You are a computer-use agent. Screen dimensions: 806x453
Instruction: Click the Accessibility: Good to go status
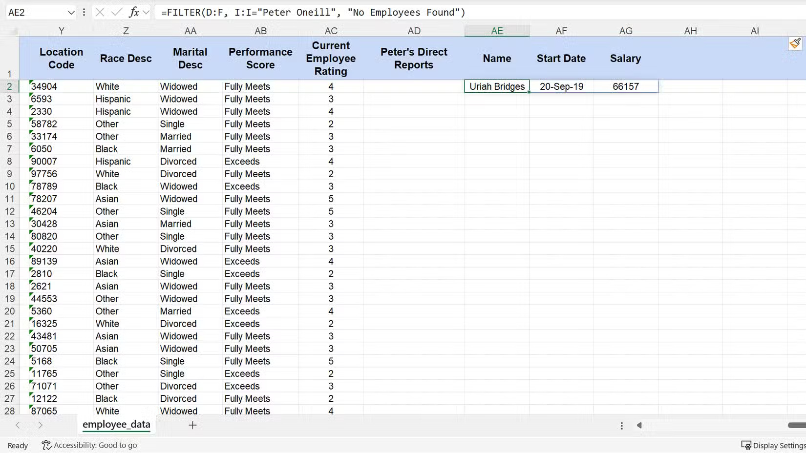(x=96, y=445)
